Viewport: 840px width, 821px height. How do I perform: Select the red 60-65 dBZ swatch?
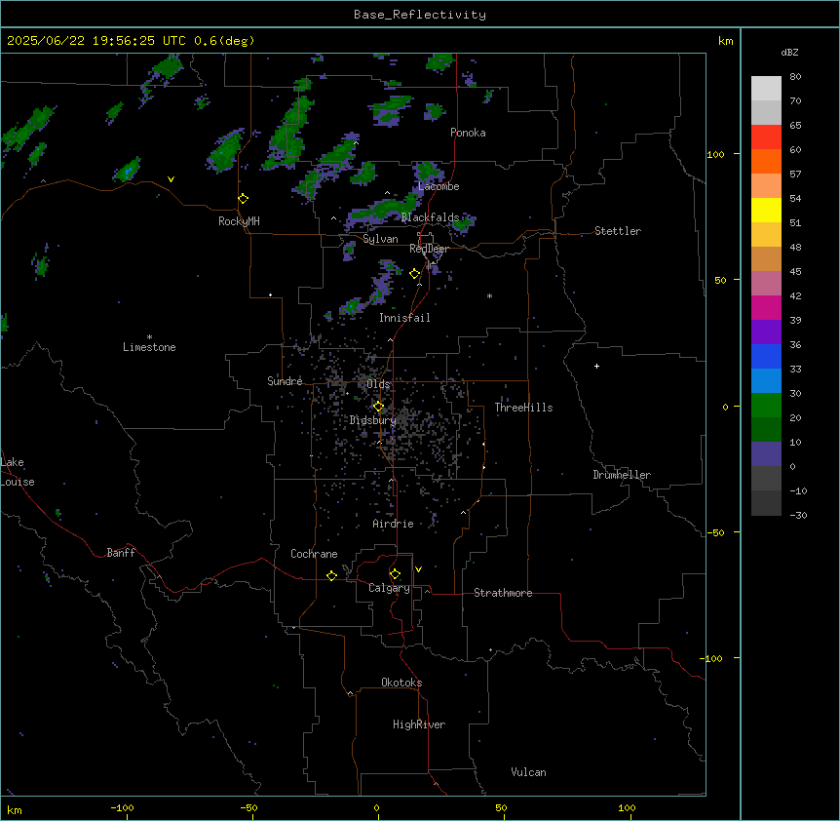(x=766, y=137)
